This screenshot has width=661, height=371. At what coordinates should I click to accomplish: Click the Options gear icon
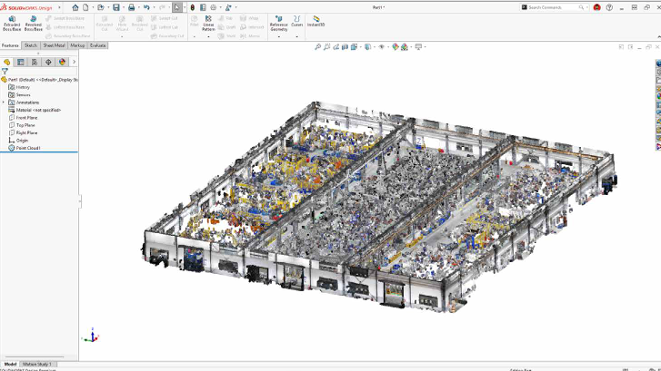[x=214, y=7]
